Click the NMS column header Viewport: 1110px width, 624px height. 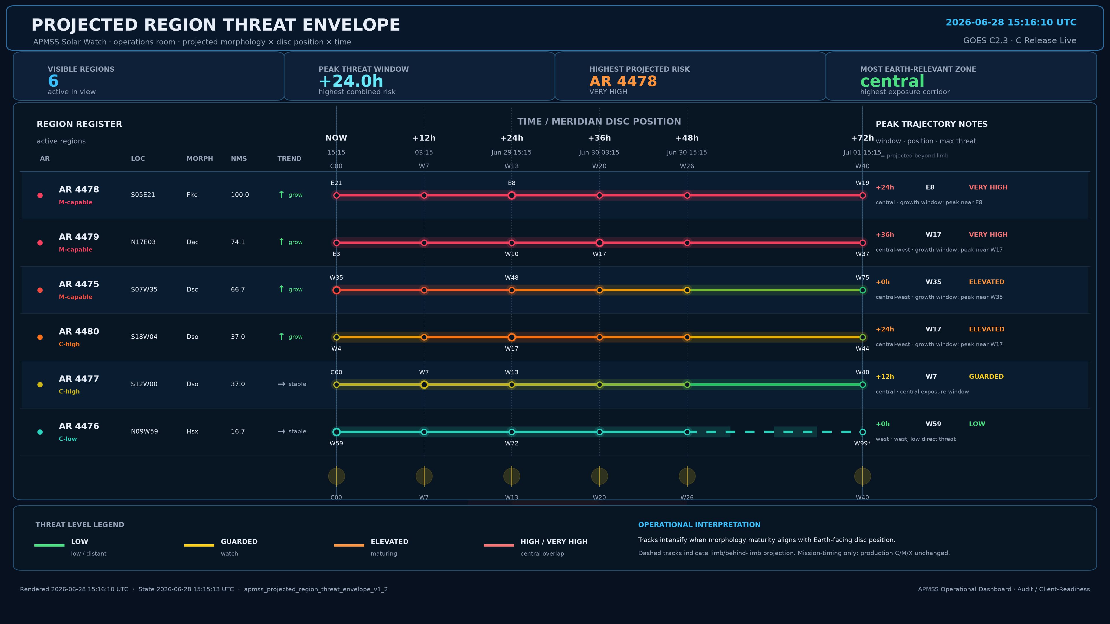[x=239, y=159]
